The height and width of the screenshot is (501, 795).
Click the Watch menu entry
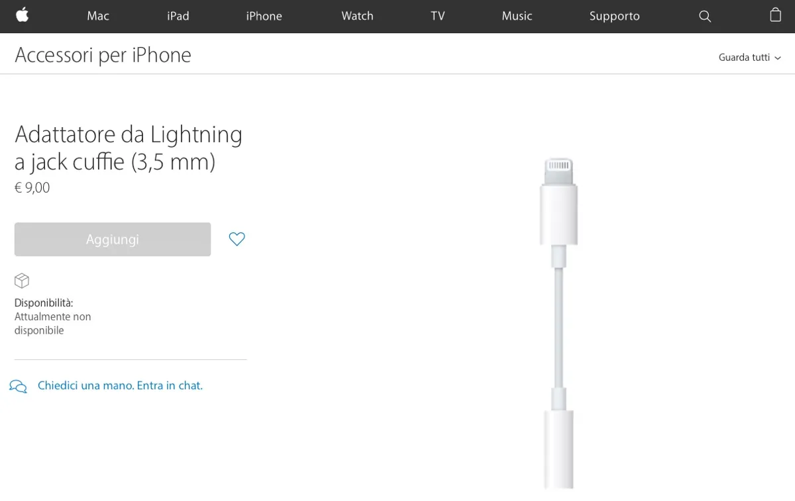click(x=357, y=16)
